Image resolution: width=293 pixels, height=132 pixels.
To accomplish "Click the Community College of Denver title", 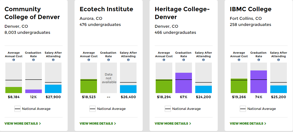I will point(32,13).
